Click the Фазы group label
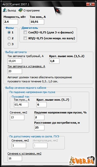This screenshot has width=97, height=167. [x=10, y=28]
